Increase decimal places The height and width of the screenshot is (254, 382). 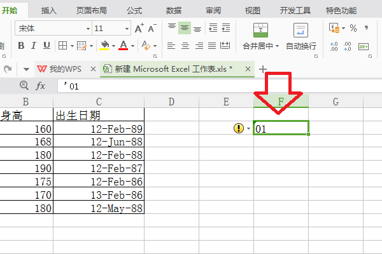click(334, 46)
